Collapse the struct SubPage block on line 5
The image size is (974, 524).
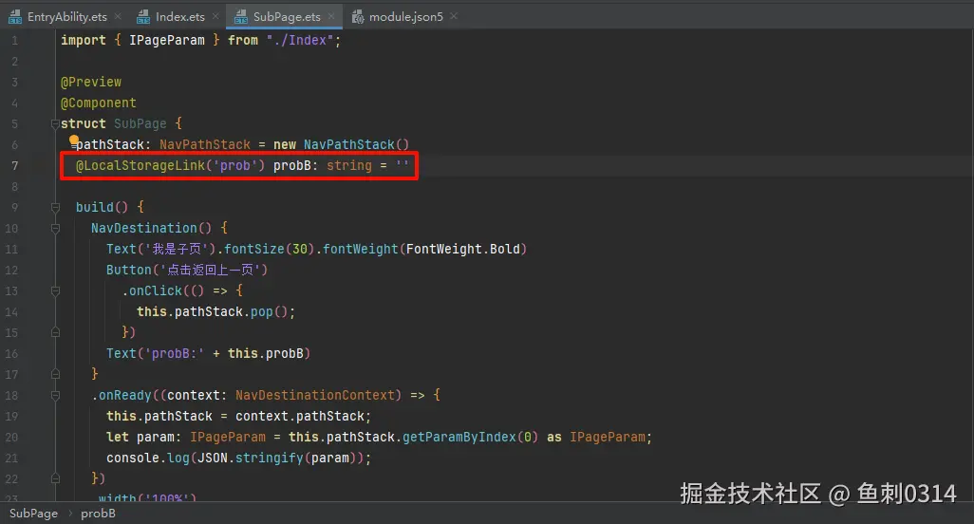point(55,123)
